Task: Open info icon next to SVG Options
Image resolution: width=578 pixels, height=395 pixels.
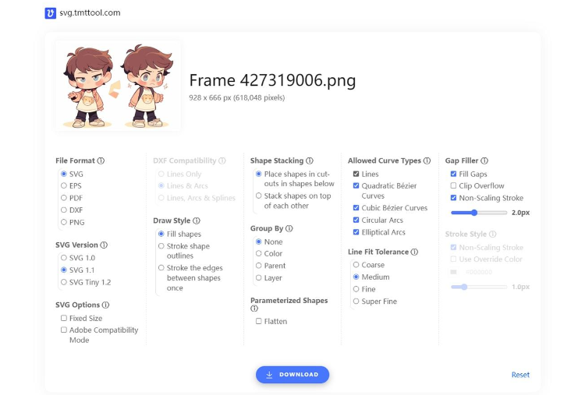Action: [106, 305]
